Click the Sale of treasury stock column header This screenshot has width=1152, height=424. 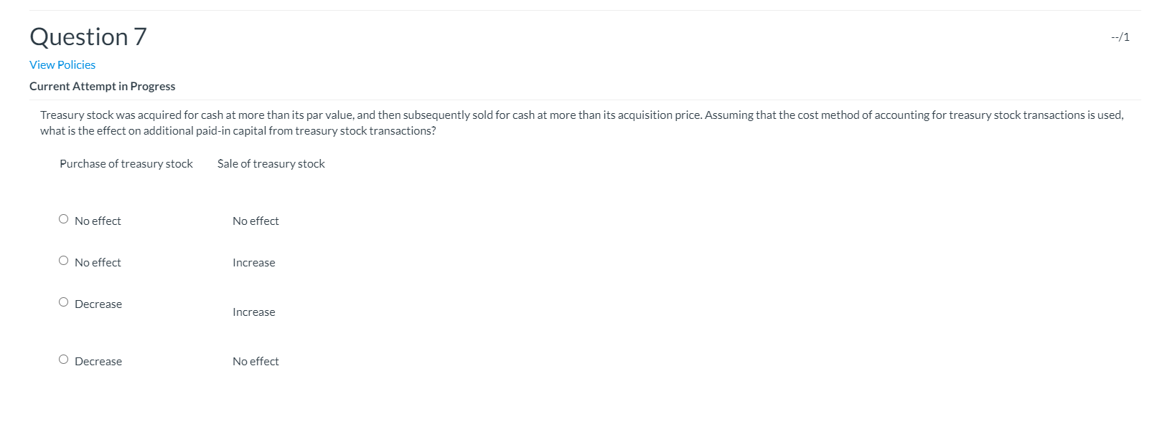[x=271, y=163]
